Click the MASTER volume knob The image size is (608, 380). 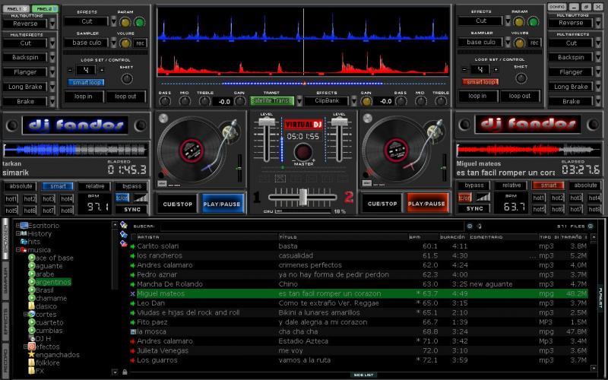point(303,152)
